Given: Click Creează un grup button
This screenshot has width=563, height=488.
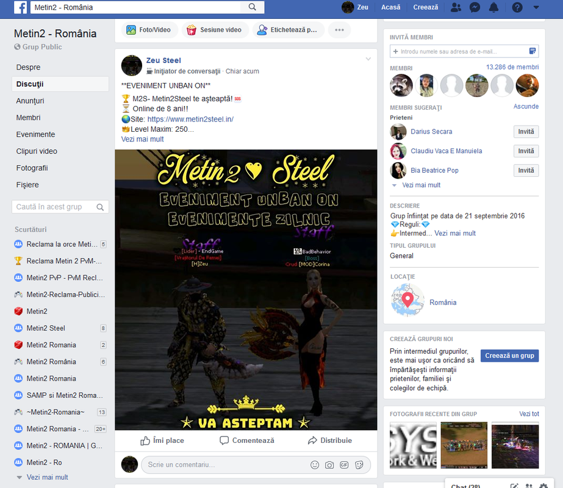Looking at the screenshot, I should [509, 356].
